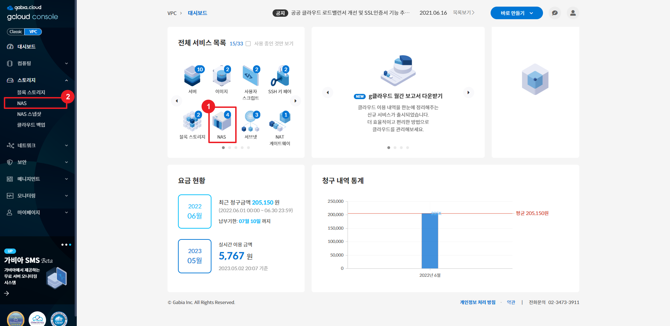Open the 이미지 service icon
670x326 pixels.
click(221, 76)
